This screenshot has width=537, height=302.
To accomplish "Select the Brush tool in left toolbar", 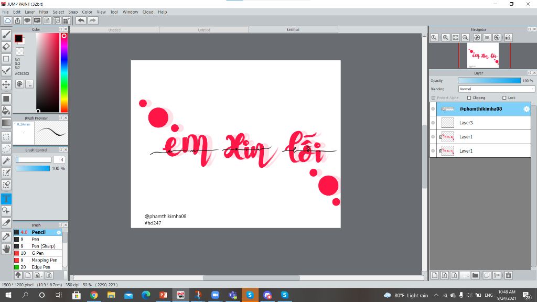I will pyautogui.click(x=6, y=34).
